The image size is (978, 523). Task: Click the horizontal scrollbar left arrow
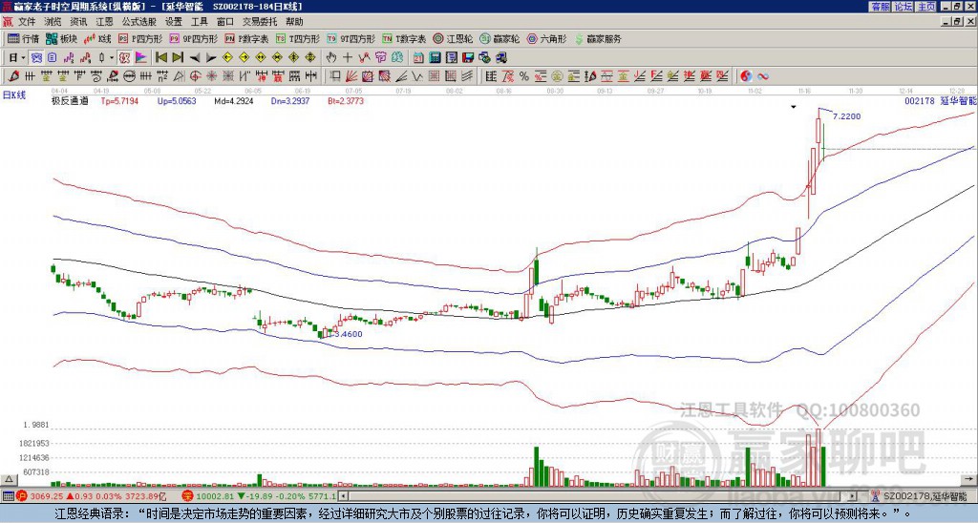pyautogui.click(x=342, y=496)
